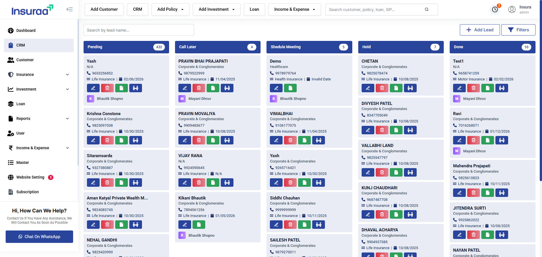Viewport: 542px width, 257px height.
Task: Go to Dashboard in sidebar
Action: (x=39, y=30)
